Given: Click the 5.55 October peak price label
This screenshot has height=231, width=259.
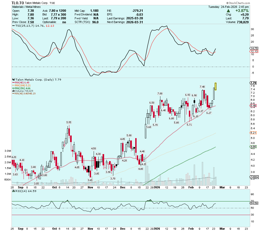Looking at the screenshot, I should tap(69, 122).
